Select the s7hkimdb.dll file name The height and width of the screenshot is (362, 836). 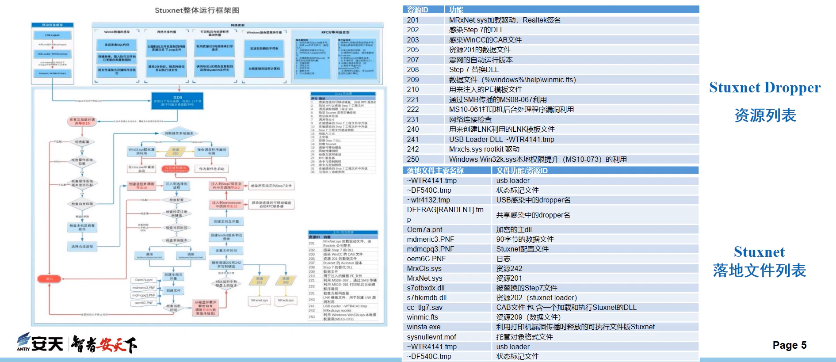pyautogui.click(x=427, y=297)
